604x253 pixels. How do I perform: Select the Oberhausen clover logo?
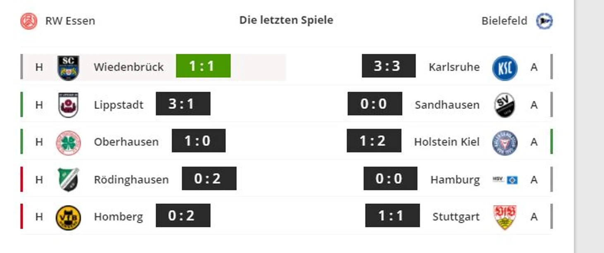click(x=68, y=142)
